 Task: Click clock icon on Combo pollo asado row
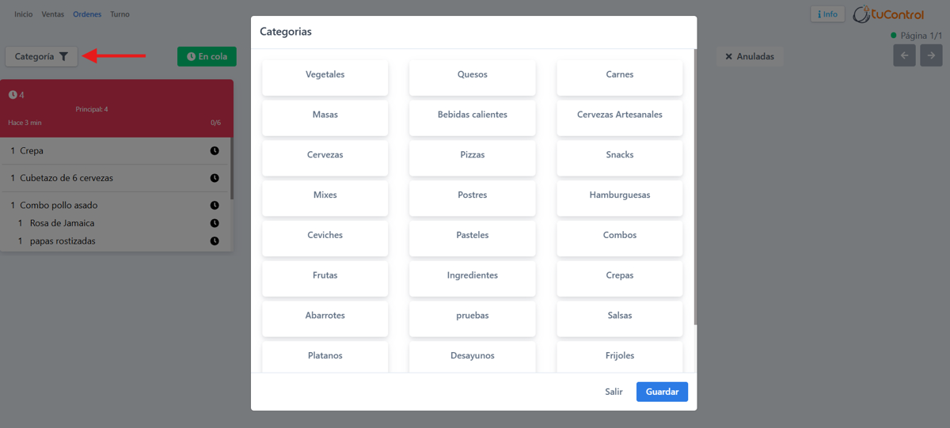215,206
